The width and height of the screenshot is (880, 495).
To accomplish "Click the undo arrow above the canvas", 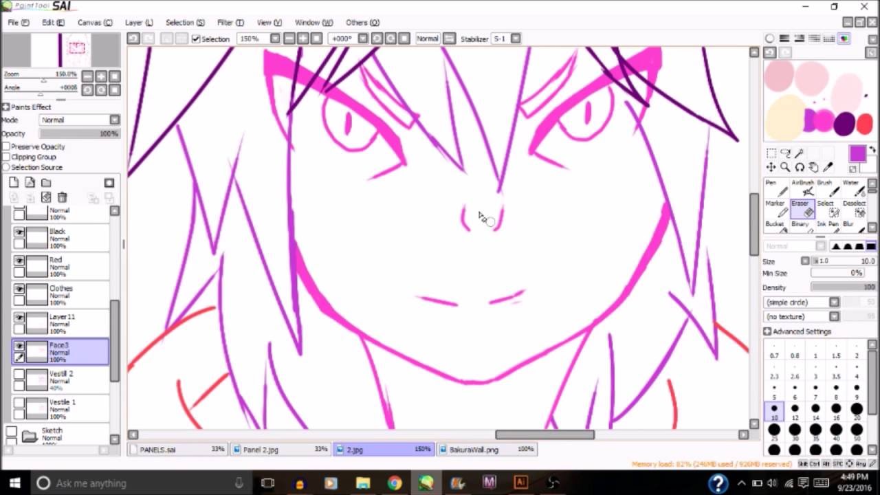I will click(133, 38).
